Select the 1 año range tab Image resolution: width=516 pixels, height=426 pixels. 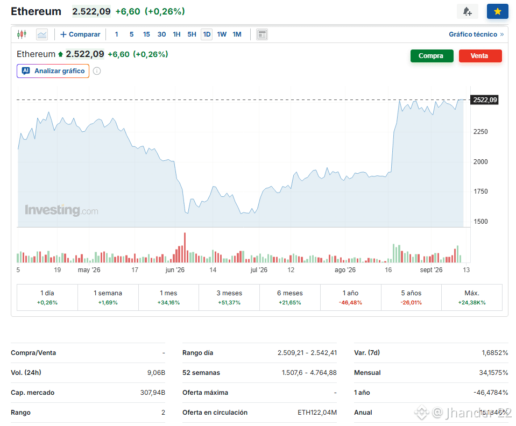pos(350,297)
